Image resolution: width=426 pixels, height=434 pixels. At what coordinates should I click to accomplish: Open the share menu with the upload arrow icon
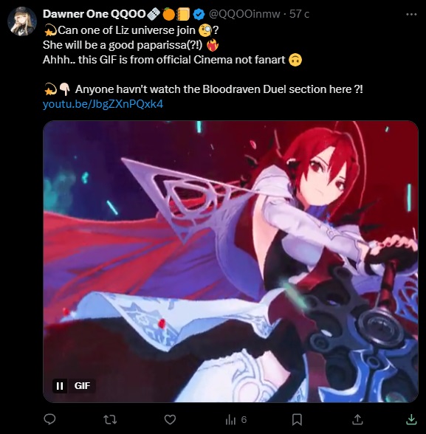tap(357, 419)
